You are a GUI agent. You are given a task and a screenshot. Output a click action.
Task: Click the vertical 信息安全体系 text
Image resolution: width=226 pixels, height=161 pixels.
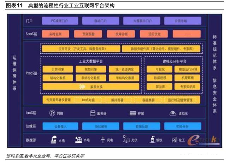click(x=215, y=96)
